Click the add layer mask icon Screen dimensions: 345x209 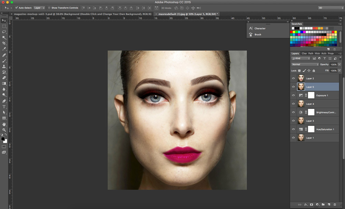pyautogui.click(x=311, y=205)
